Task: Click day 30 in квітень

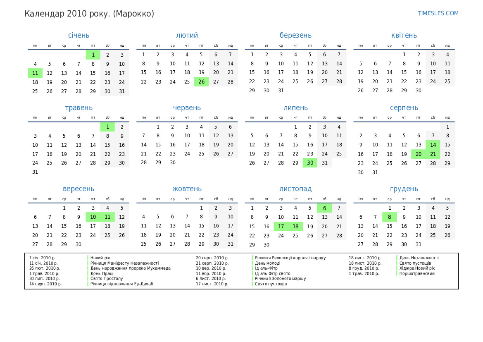Action: [418, 91]
